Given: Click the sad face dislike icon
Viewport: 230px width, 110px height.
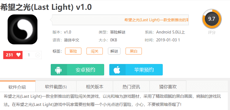Looking at the screenshot, I should click(37, 55).
